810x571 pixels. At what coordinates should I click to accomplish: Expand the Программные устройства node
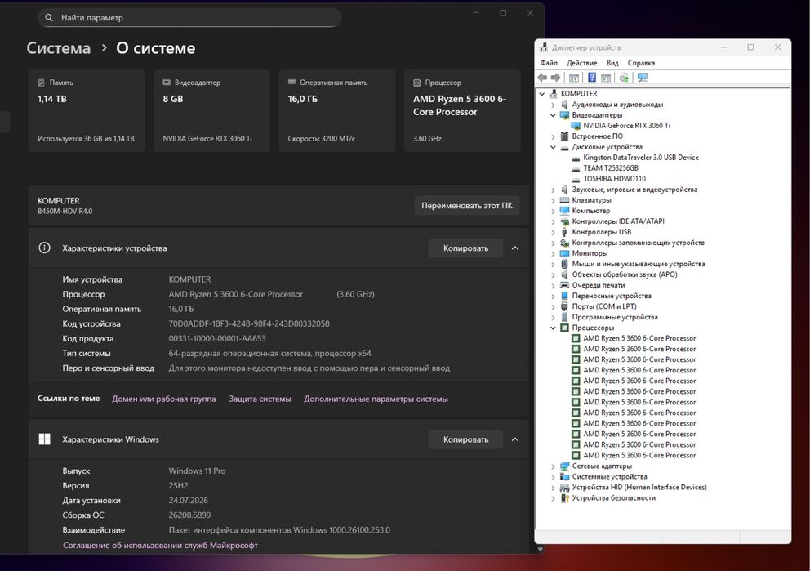coord(554,317)
